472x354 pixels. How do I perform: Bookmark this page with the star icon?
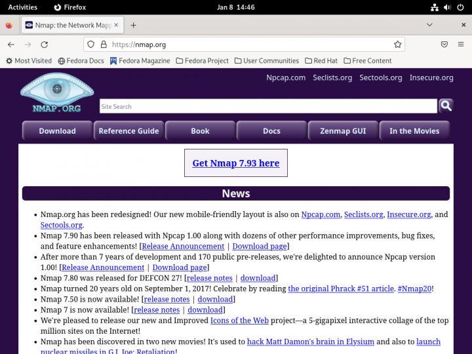pos(397,45)
